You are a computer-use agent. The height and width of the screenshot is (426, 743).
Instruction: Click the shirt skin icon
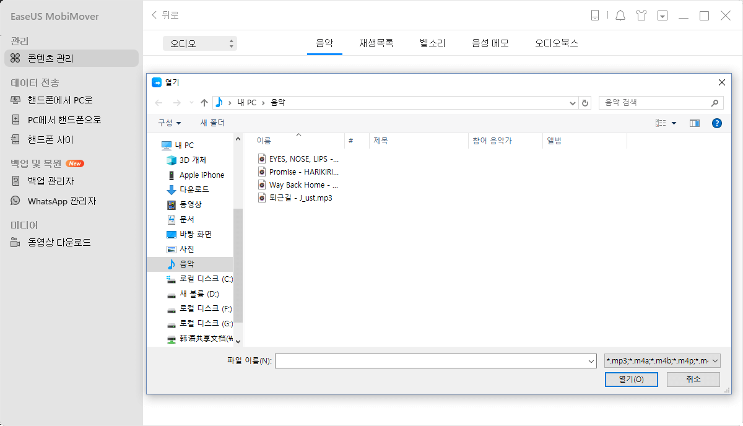641,15
